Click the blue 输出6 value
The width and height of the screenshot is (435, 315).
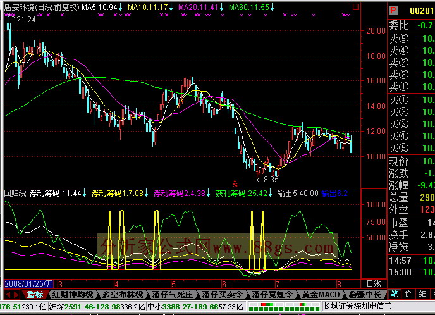coord(334,194)
